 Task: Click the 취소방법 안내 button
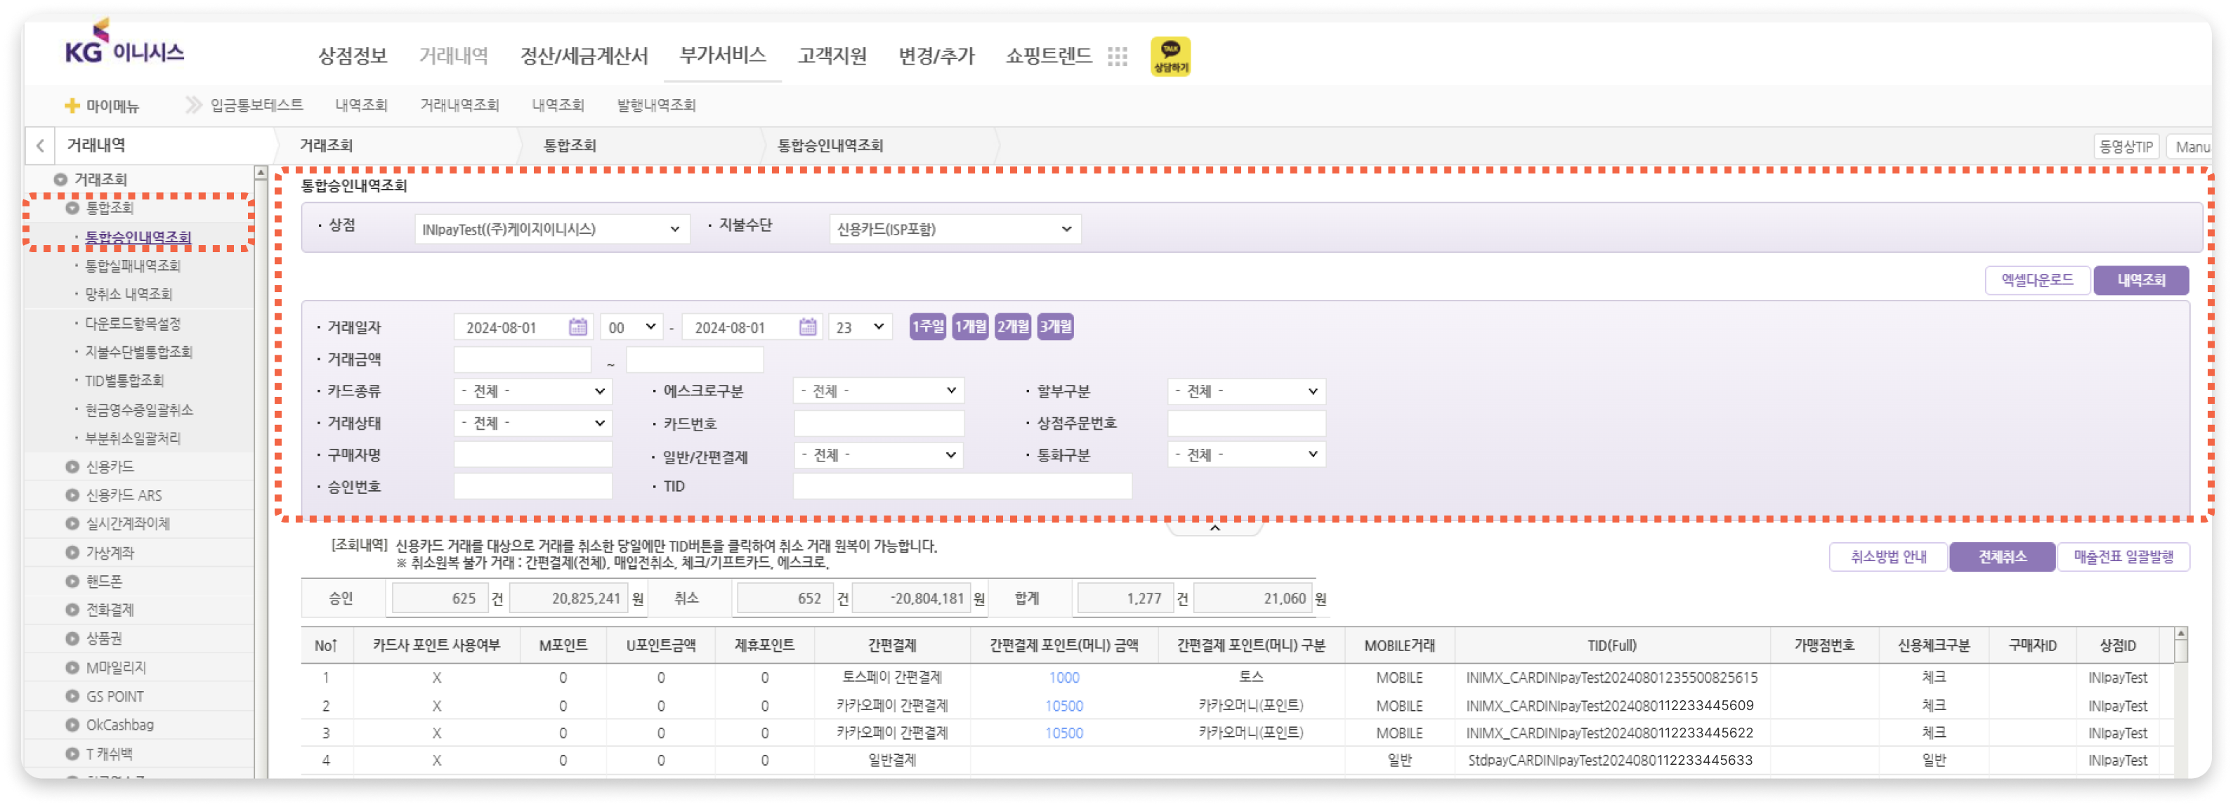[x=1888, y=556]
